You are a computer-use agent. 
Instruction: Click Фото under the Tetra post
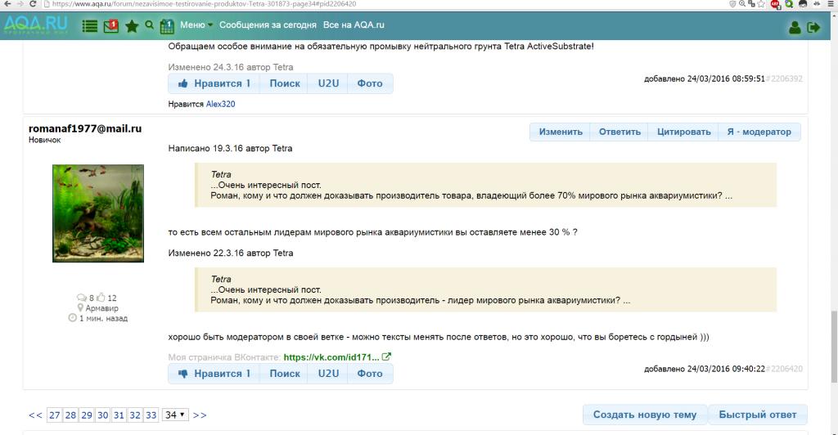pyautogui.click(x=370, y=83)
